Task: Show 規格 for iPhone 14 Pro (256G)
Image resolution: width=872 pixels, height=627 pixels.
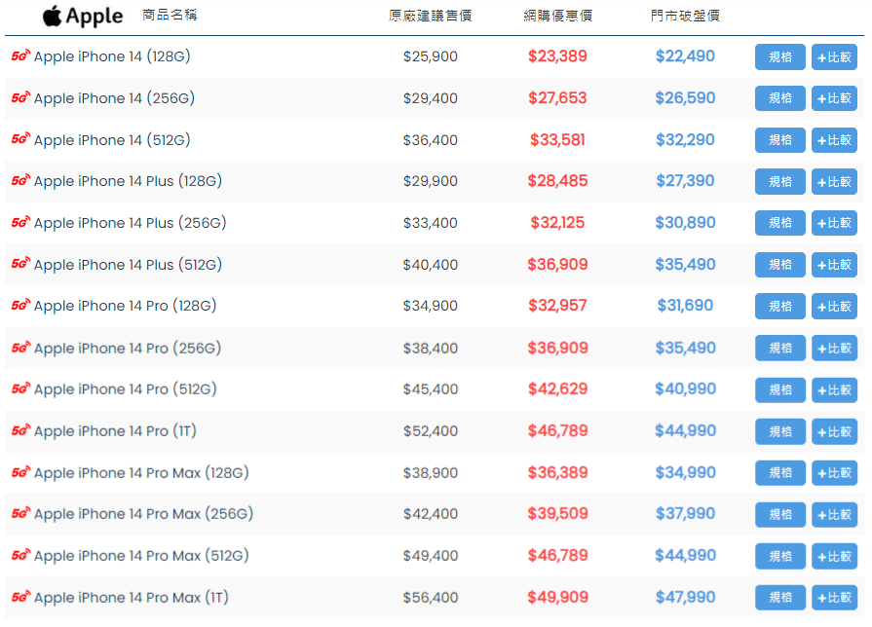Action: click(779, 348)
